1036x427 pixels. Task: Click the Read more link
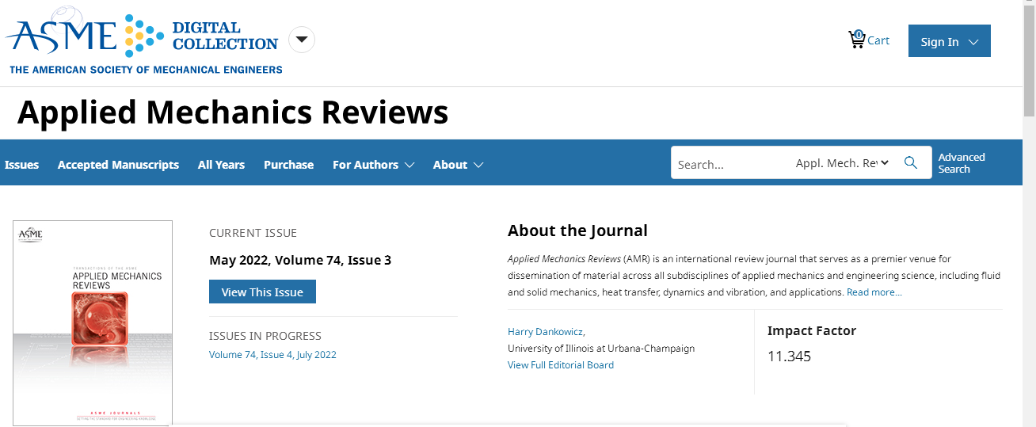coord(874,292)
